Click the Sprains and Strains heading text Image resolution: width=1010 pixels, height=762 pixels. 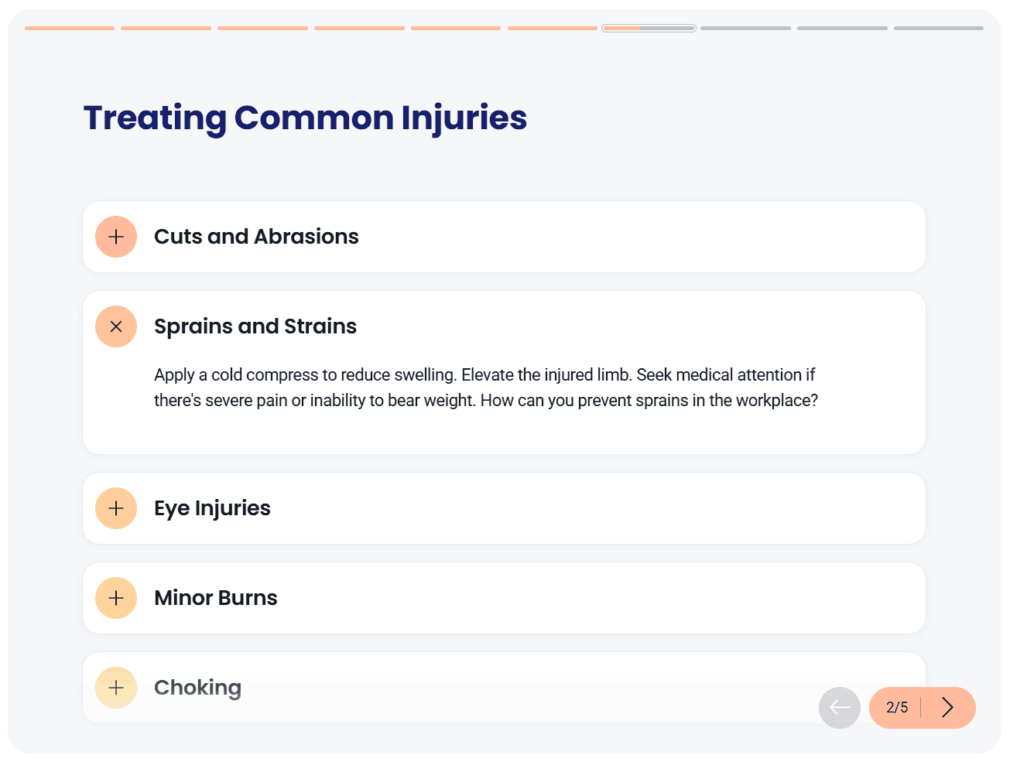pos(255,326)
